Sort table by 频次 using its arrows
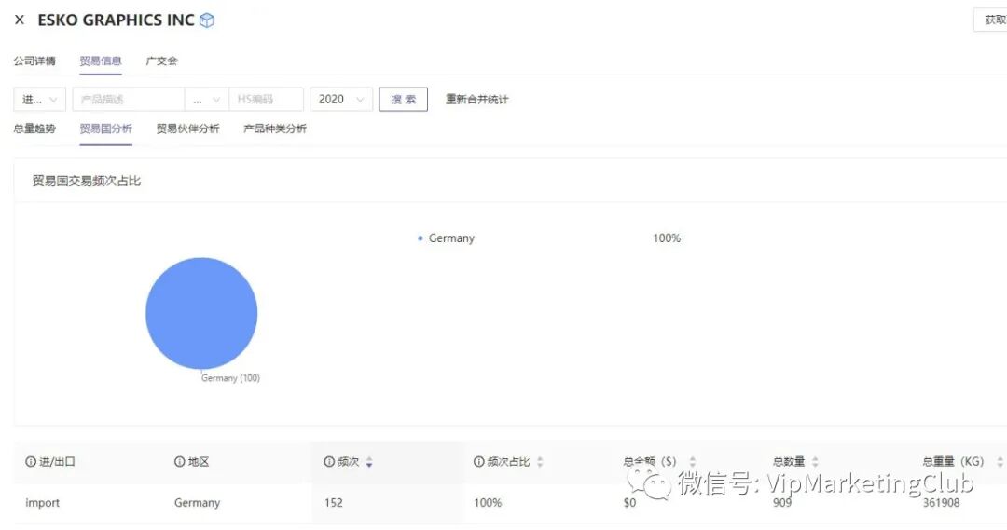The image size is (1007, 530). pyautogui.click(x=369, y=462)
